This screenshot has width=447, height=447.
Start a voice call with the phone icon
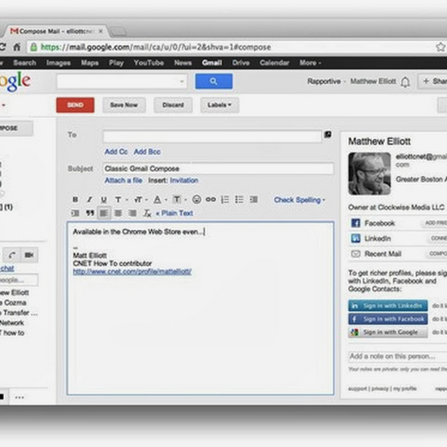pyautogui.click(x=12, y=255)
